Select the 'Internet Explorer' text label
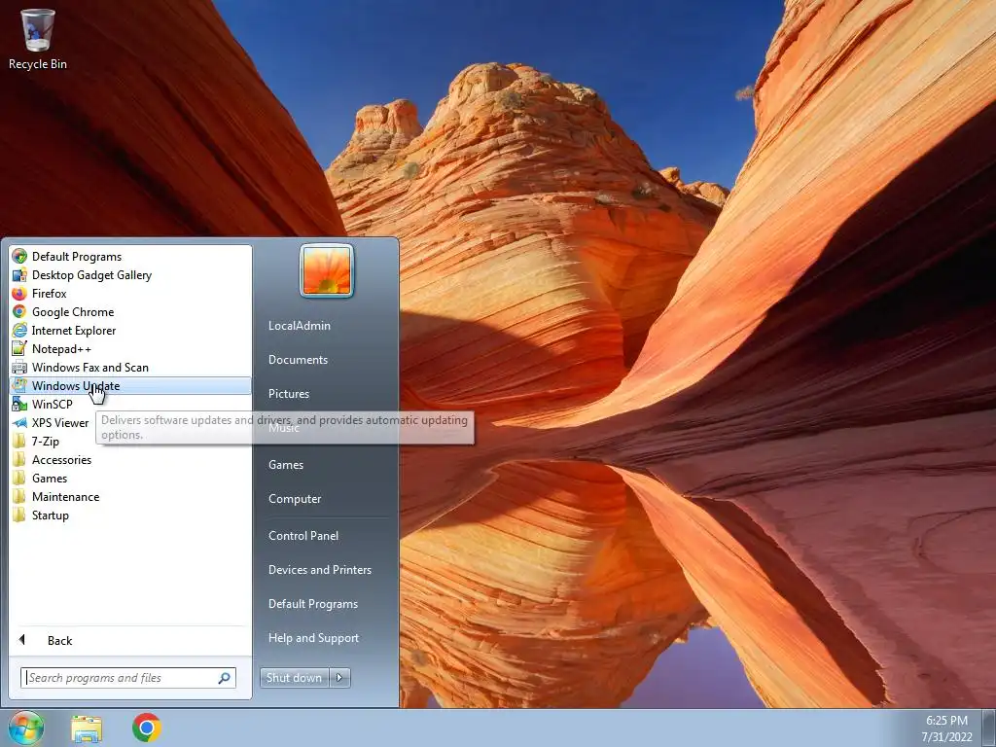This screenshot has height=747, width=996. (74, 331)
